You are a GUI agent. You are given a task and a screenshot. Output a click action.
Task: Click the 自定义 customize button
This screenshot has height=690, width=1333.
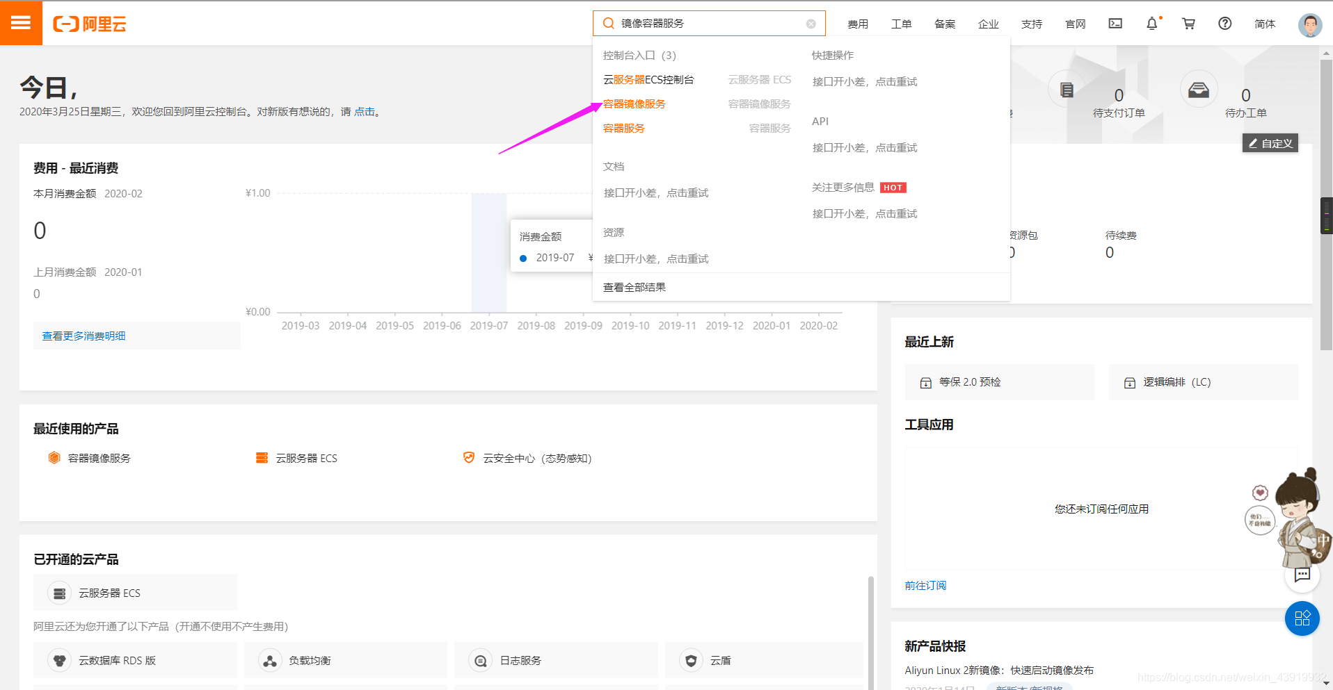(1270, 143)
